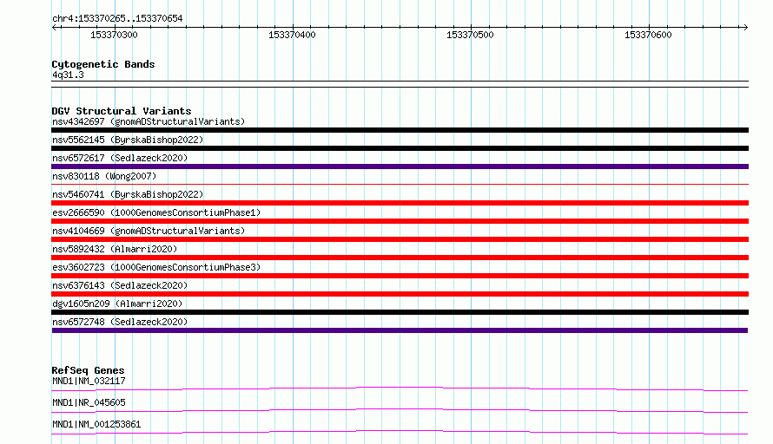Image resolution: width=773 pixels, height=444 pixels.
Task: Click the 153370300 ruler position label
Action: (114, 35)
